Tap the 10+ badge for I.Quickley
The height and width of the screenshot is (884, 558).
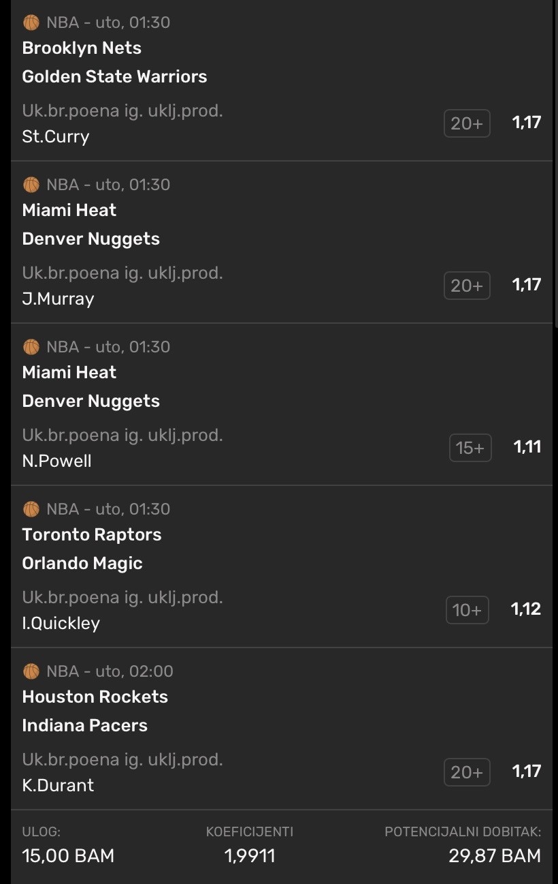[467, 610]
